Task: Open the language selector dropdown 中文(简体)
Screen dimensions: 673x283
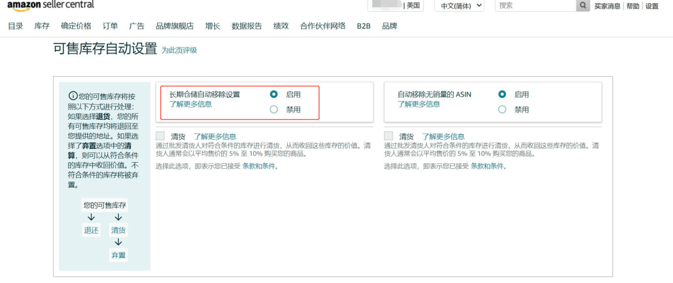Action: [461, 6]
